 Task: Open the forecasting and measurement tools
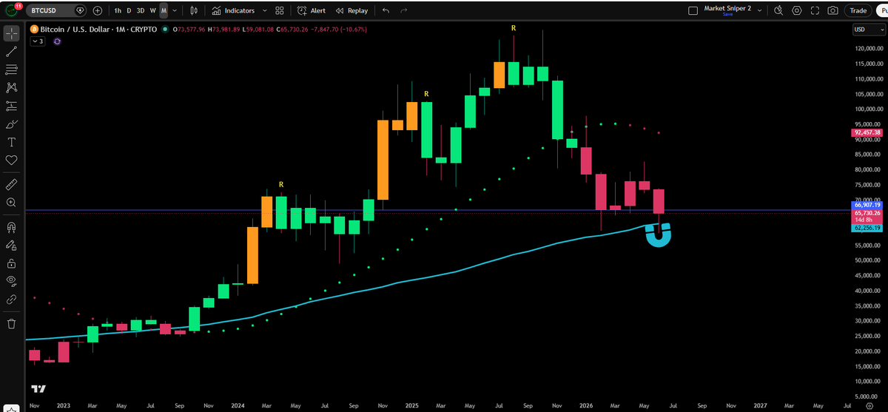point(11,106)
